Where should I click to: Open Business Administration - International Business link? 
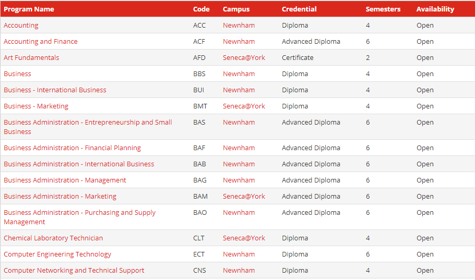pos(79,164)
